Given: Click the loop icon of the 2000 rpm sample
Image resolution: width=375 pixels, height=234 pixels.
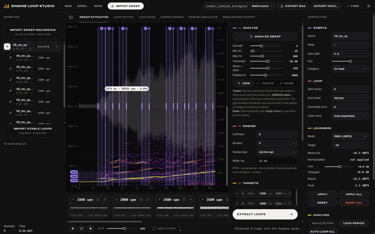Looking at the screenshot, I should (10, 69).
